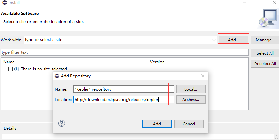This screenshot has height=140, width=279.
Task: Open the help question mark icon
Action: (x=62, y=123)
